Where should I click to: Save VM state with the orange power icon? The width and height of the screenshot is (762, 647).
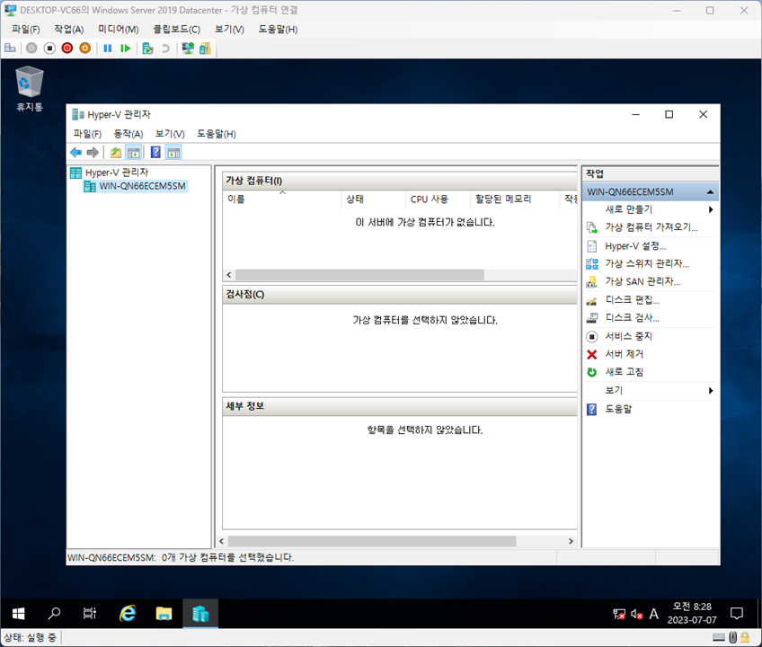(x=85, y=49)
